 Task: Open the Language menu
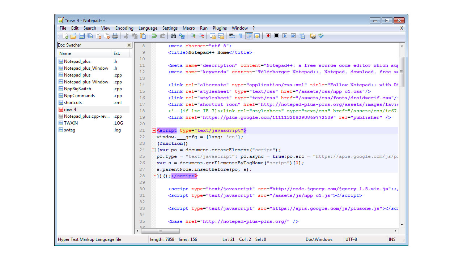coord(148,28)
